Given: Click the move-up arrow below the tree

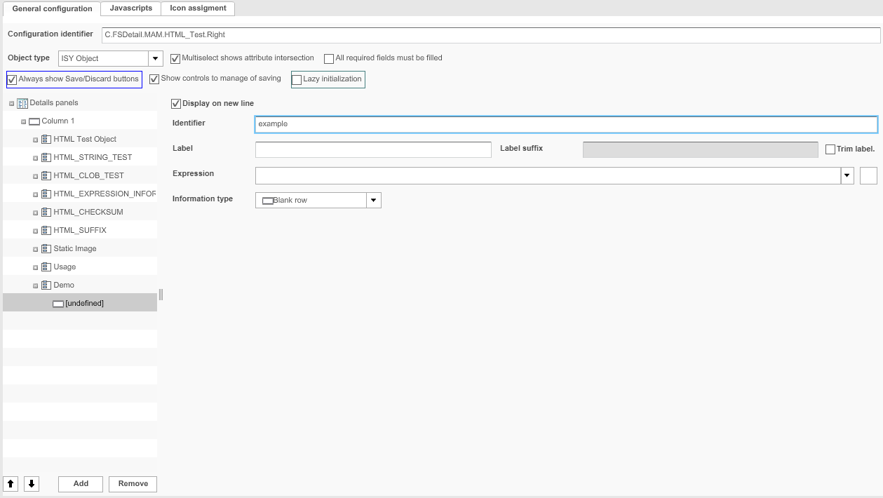Looking at the screenshot, I should click(x=11, y=483).
